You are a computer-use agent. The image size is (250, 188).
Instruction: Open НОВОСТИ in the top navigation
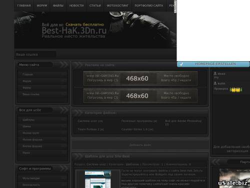(76, 6)
